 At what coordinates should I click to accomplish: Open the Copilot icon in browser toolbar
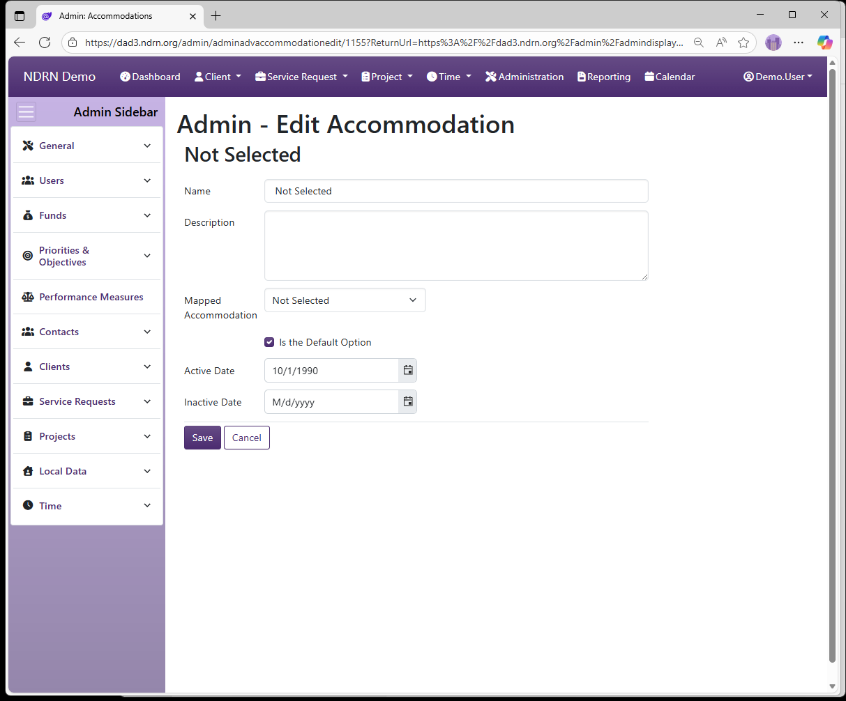coord(825,43)
